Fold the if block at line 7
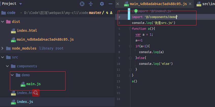Viewport: 215px width, 107px height. click(x=130, y=47)
